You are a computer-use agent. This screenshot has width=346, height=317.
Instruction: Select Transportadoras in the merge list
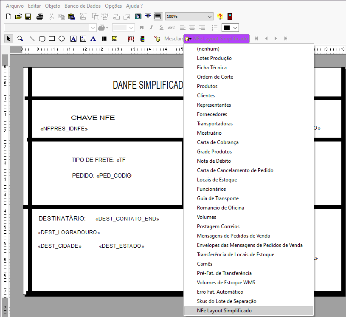[214, 124]
